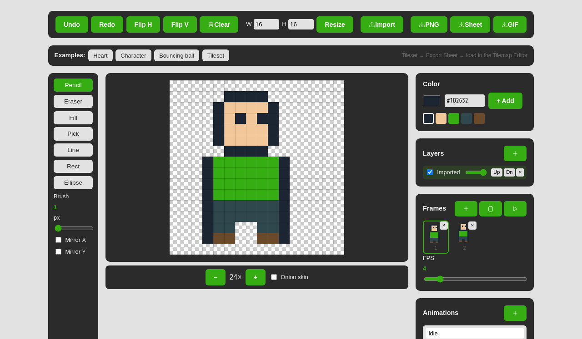Export as GIF
The image size is (582, 339).
[x=510, y=25]
